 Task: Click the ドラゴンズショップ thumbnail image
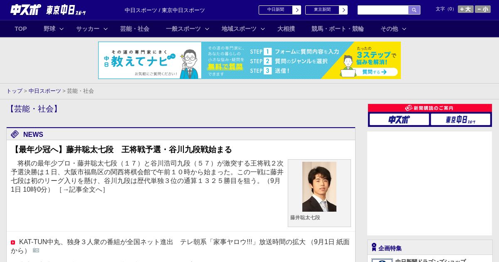pos(382,260)
